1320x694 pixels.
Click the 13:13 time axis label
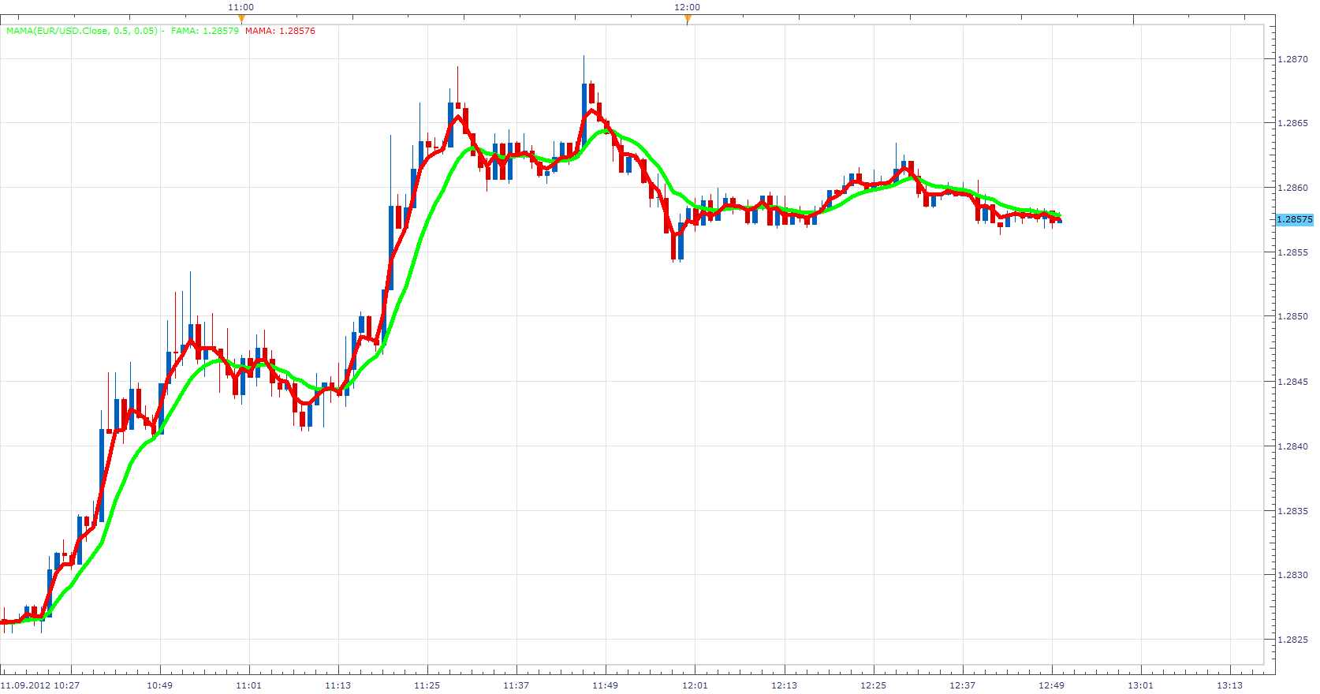click(1229, 685)
